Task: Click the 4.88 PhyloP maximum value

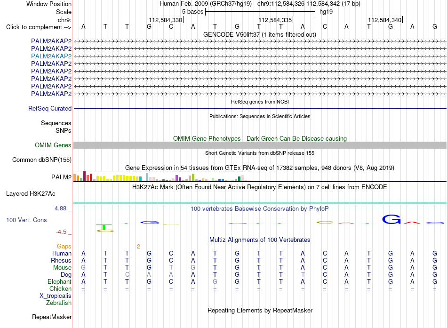Action: coord(60,208)
